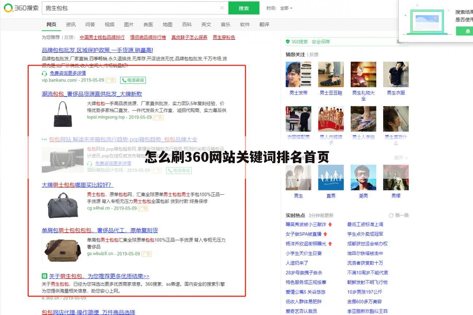This screenshot has height=315, width=473.
Task: Open the 视频 tab
Action: click(x=110, y=24)
